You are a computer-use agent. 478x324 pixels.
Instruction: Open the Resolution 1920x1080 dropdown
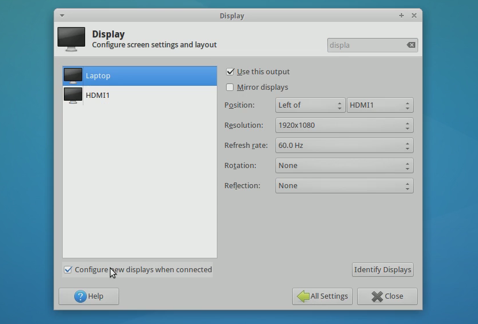[345, 125]
